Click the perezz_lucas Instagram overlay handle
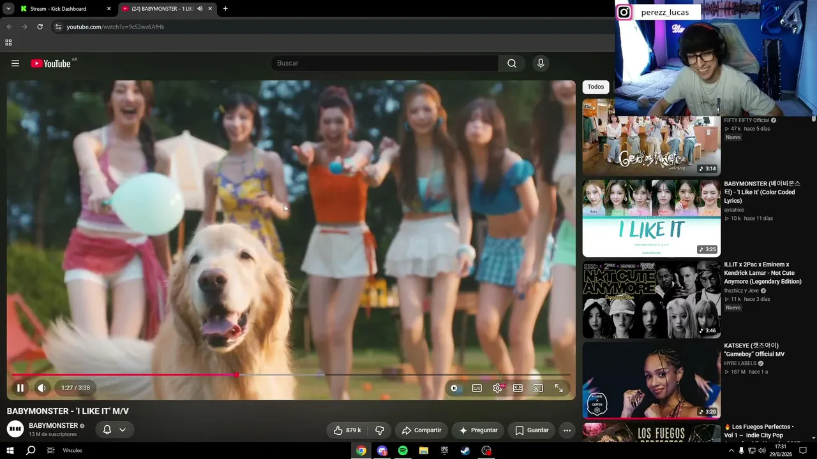The height and width of the screenshot is (459, 817). [664, 12]
